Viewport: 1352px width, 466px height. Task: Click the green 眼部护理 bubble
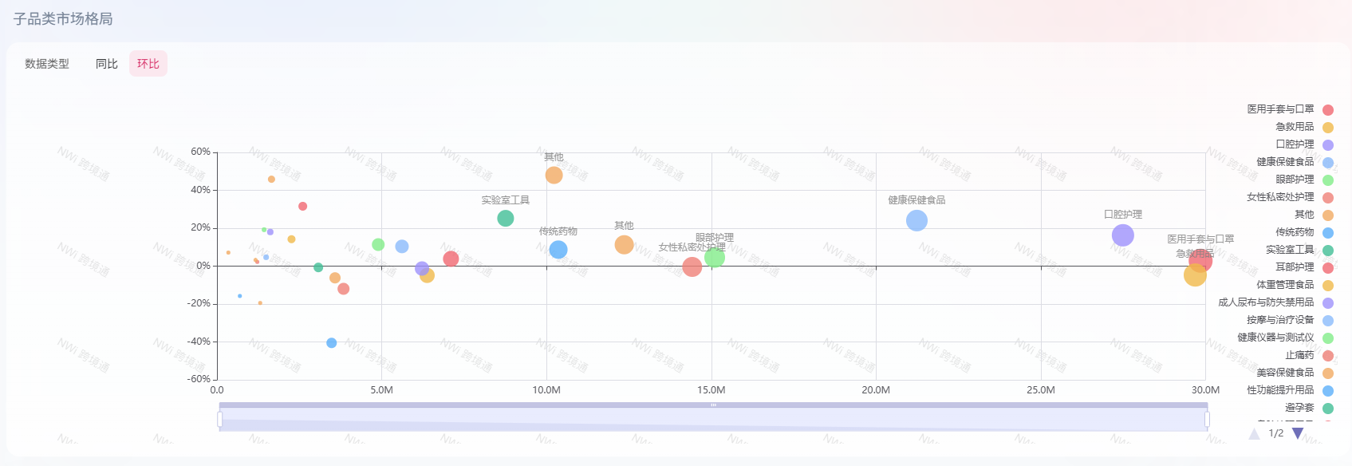click(x=715, y=257)
